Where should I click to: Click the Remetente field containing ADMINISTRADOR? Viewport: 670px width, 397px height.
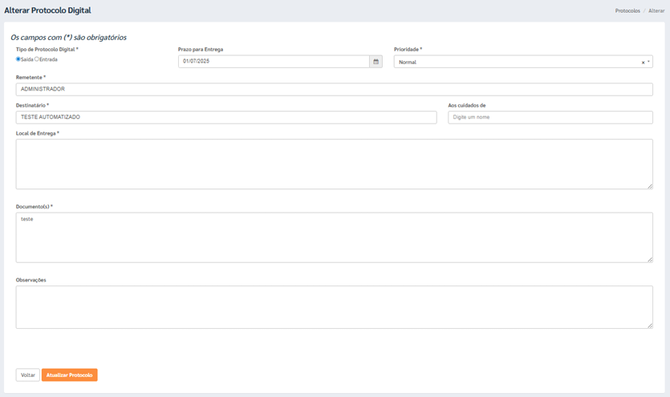coord(334,89)
